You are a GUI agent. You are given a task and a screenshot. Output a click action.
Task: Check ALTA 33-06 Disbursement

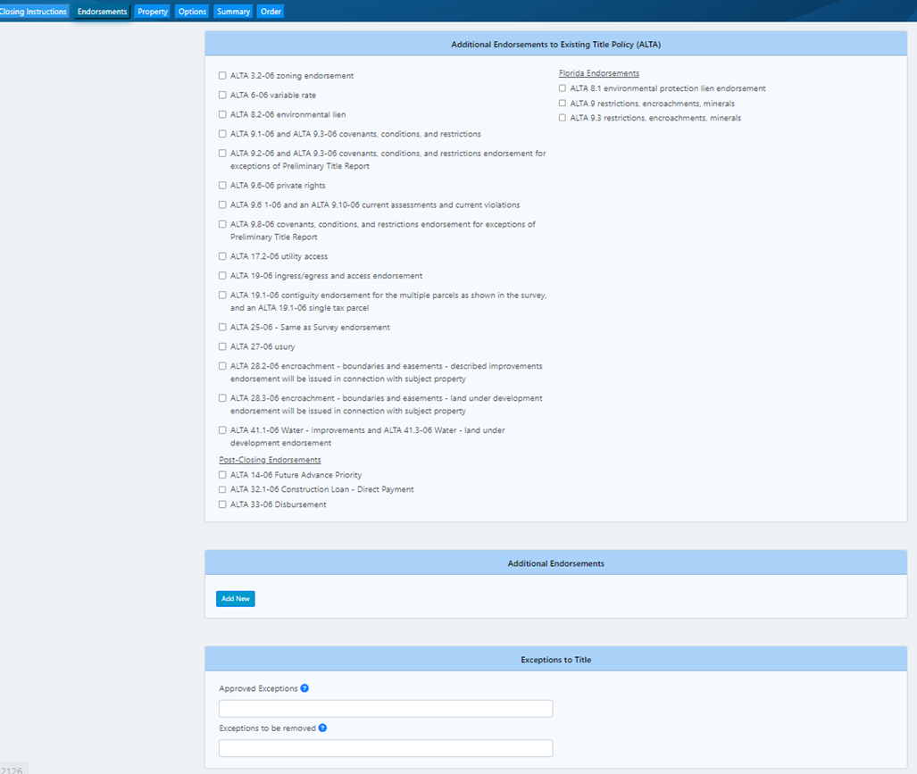pos(221,504)
